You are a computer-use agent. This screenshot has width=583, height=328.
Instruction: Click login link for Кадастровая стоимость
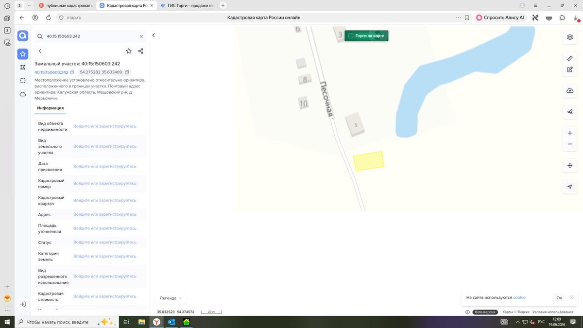105,296
